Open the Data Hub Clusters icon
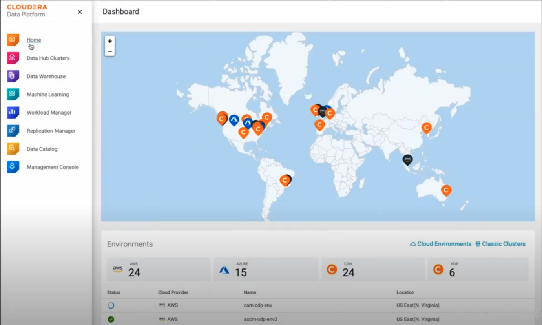The height and width of the screenshot is (325, 542). [x=13, y=58]
